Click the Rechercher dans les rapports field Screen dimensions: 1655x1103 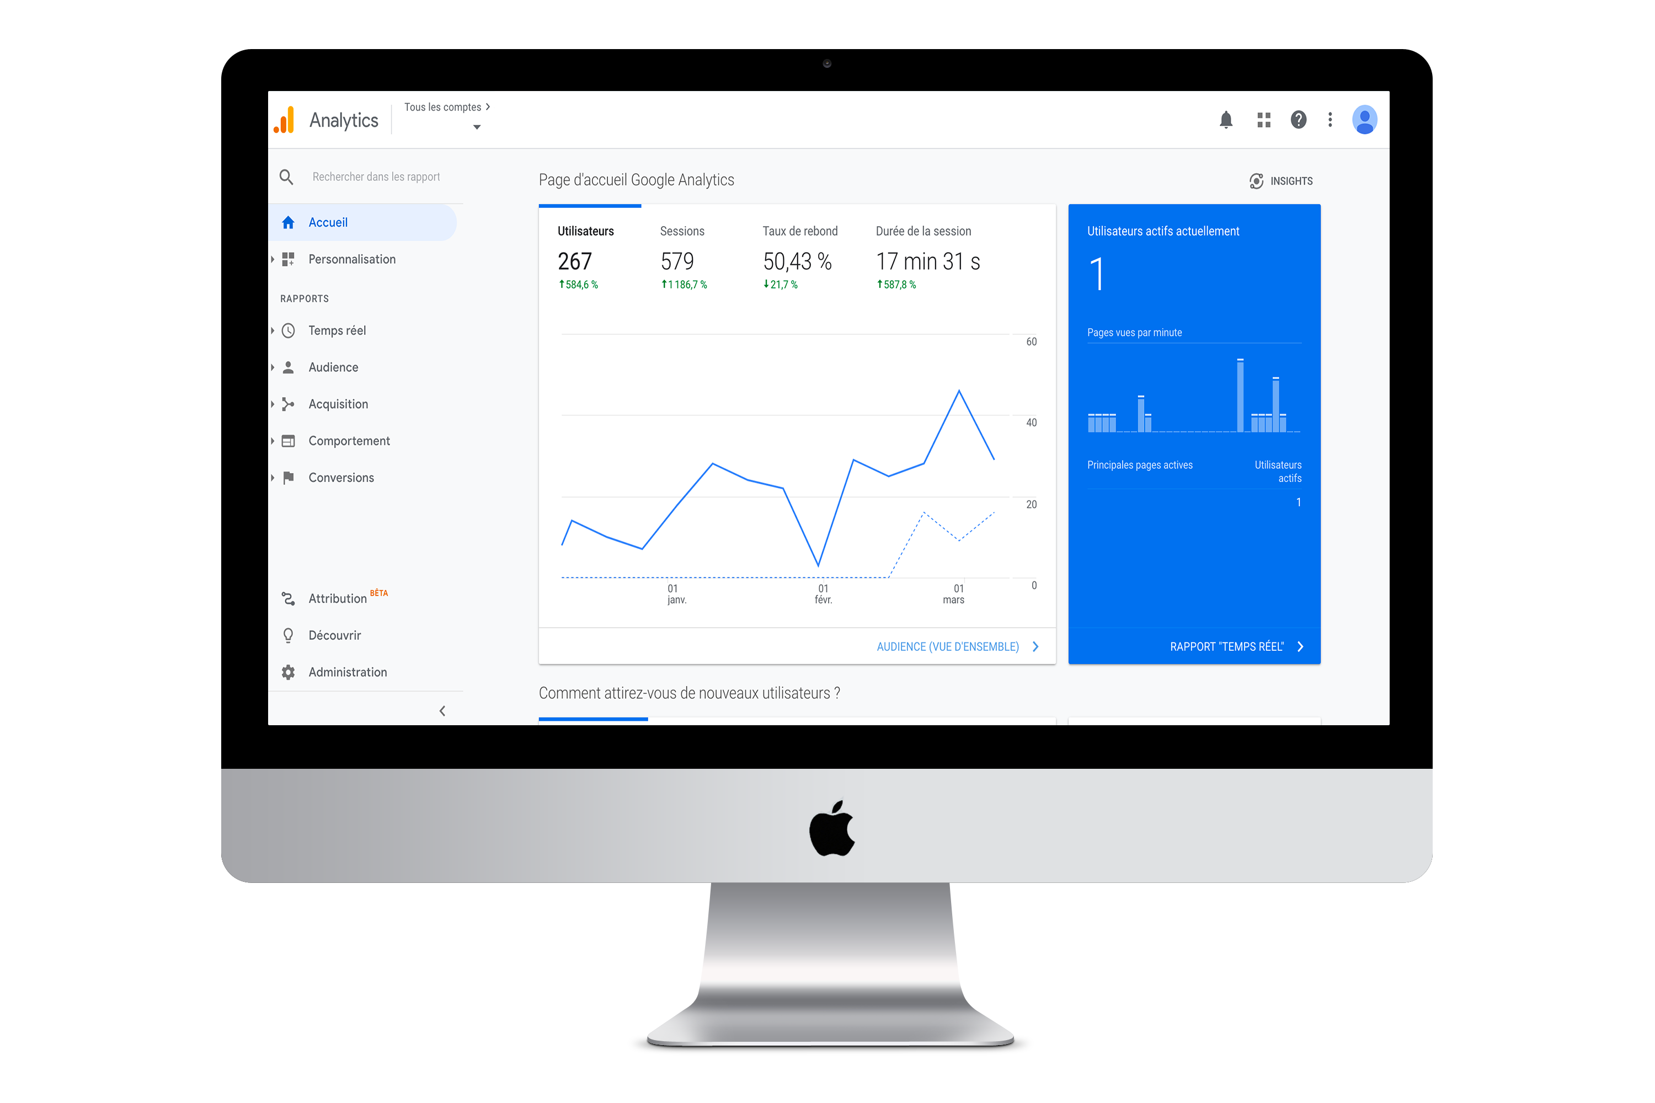[x=377, y=177]
